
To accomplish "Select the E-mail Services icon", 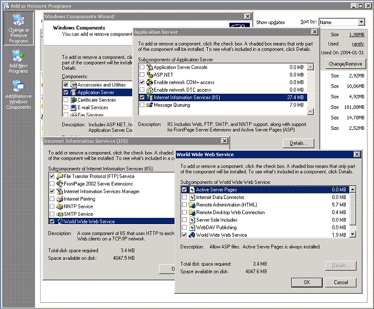I will pos(73,107).
